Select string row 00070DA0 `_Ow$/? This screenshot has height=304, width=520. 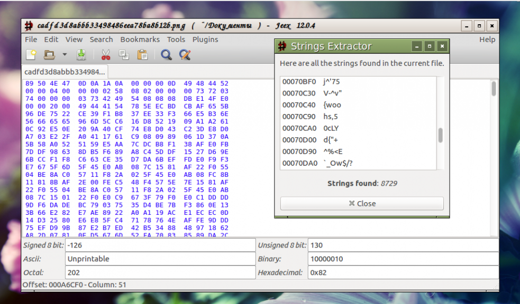pos(359,163)
